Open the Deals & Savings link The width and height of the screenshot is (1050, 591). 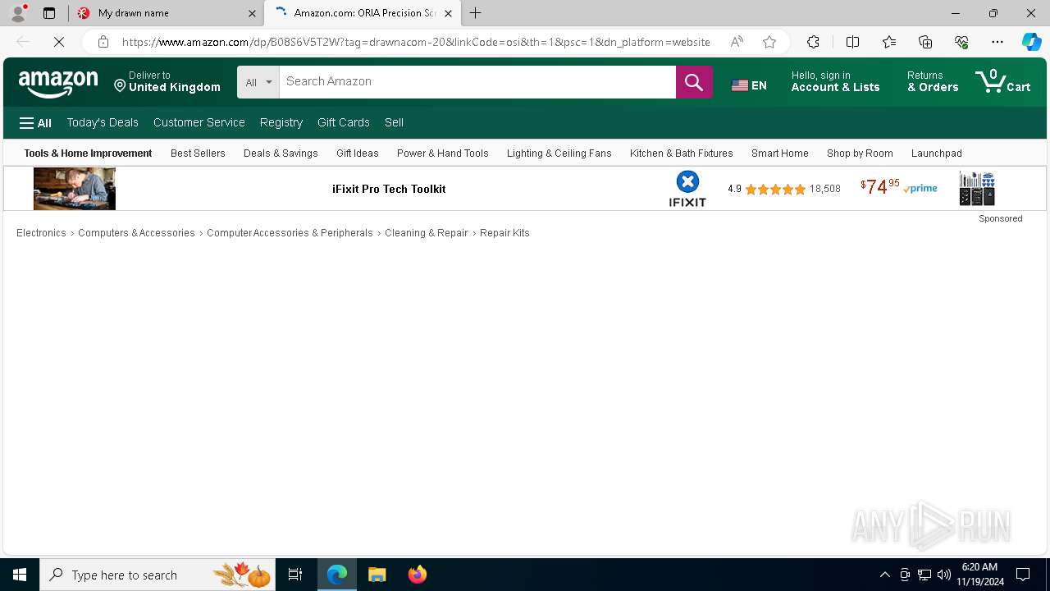click(281, 153)
